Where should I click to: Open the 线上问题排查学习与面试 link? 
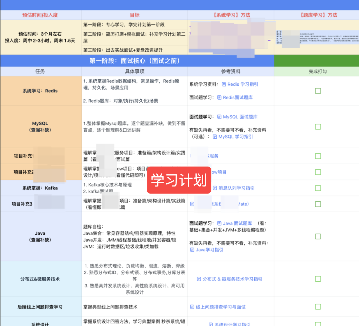coord(218,307)
